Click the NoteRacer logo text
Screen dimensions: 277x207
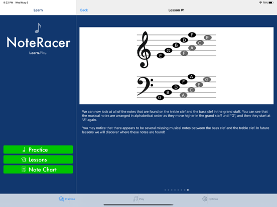click(x=39, y=42)
